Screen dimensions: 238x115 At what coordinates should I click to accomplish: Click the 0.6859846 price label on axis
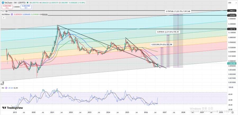tap(232, 16)
